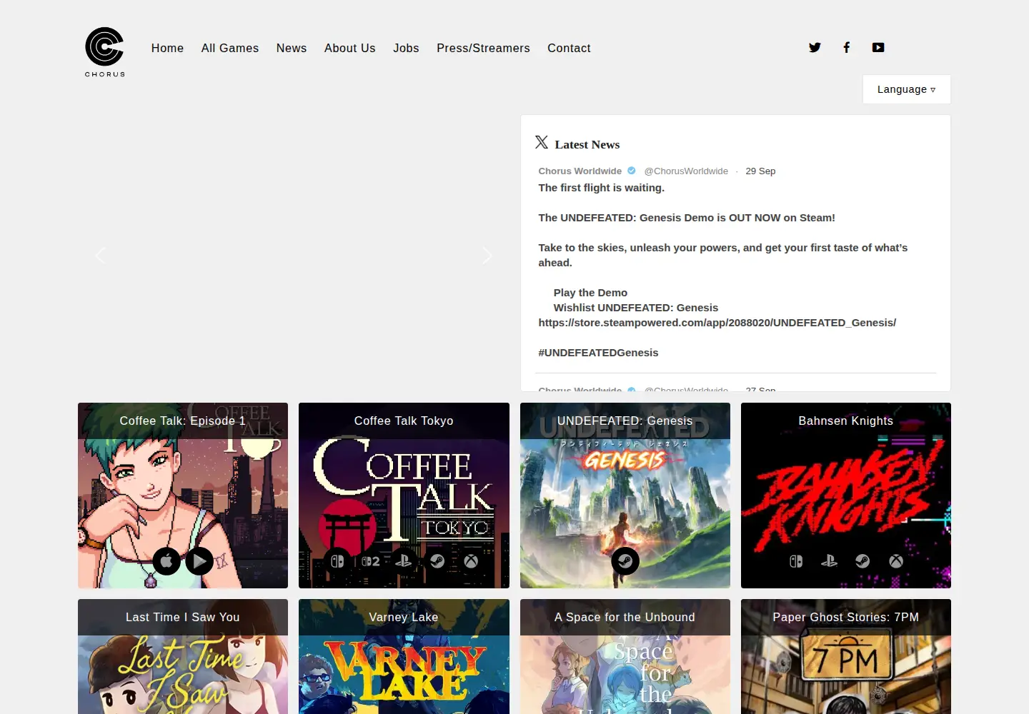Open the Varney Lake game card
The width and height of the screenshot is (1029, 714).
(404, 656)
